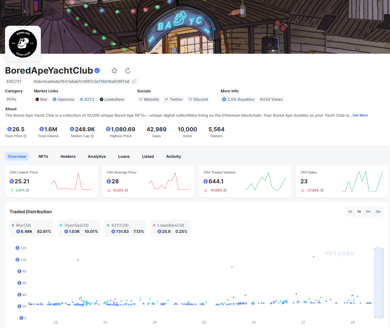Screen dimensions: 390x328
Task: Click the BAYC collection logo
Action: [23, 44]
